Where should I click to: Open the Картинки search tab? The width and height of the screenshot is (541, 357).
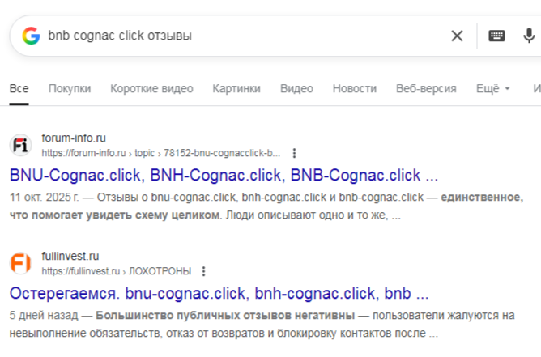236,88
